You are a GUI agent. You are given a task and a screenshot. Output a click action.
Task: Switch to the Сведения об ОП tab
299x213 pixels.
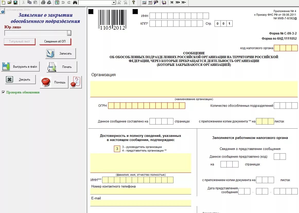55,41
